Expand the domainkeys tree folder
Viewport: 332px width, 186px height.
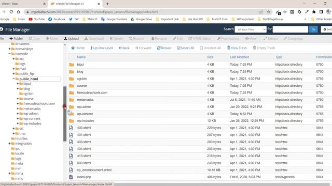point(9,49)
